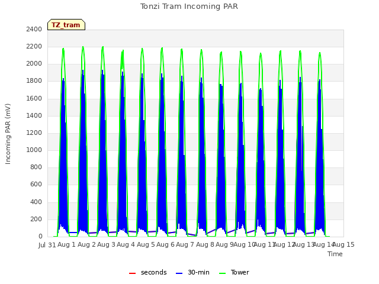Click the 400 y-axis tick label
This screenshot has height=284, width=379.
coord(36,202)
